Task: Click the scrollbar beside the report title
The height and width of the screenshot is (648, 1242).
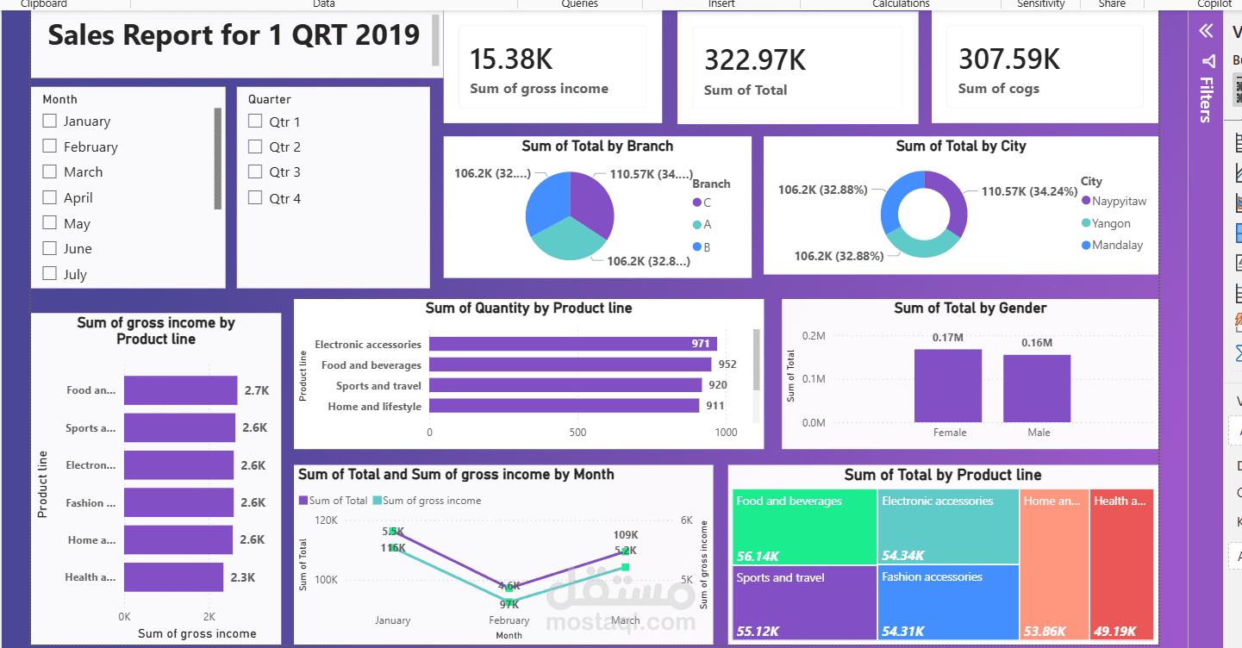Action: (435, 40)
